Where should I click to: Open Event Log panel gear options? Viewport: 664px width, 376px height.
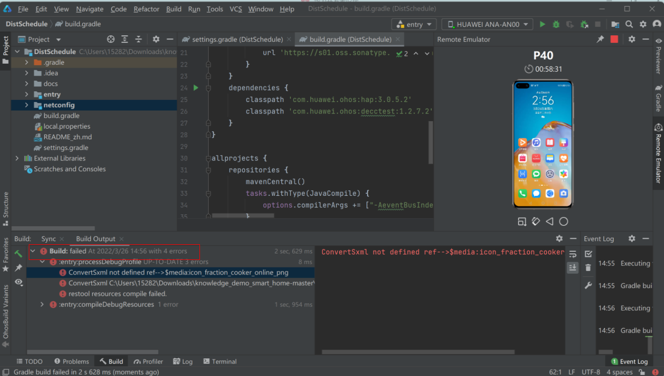tap(632, 239)
